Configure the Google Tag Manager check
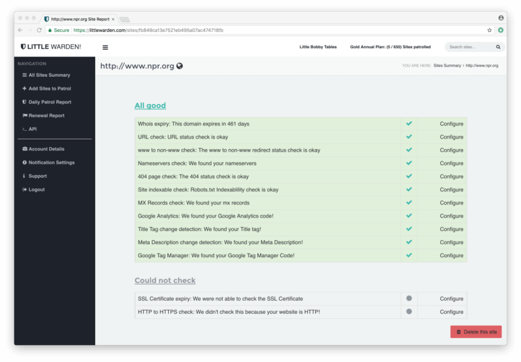 coord(451,256)
